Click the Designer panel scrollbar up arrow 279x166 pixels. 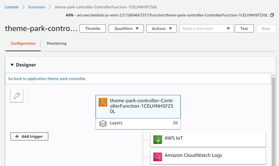pyautogui.click(x=274, y=75)
